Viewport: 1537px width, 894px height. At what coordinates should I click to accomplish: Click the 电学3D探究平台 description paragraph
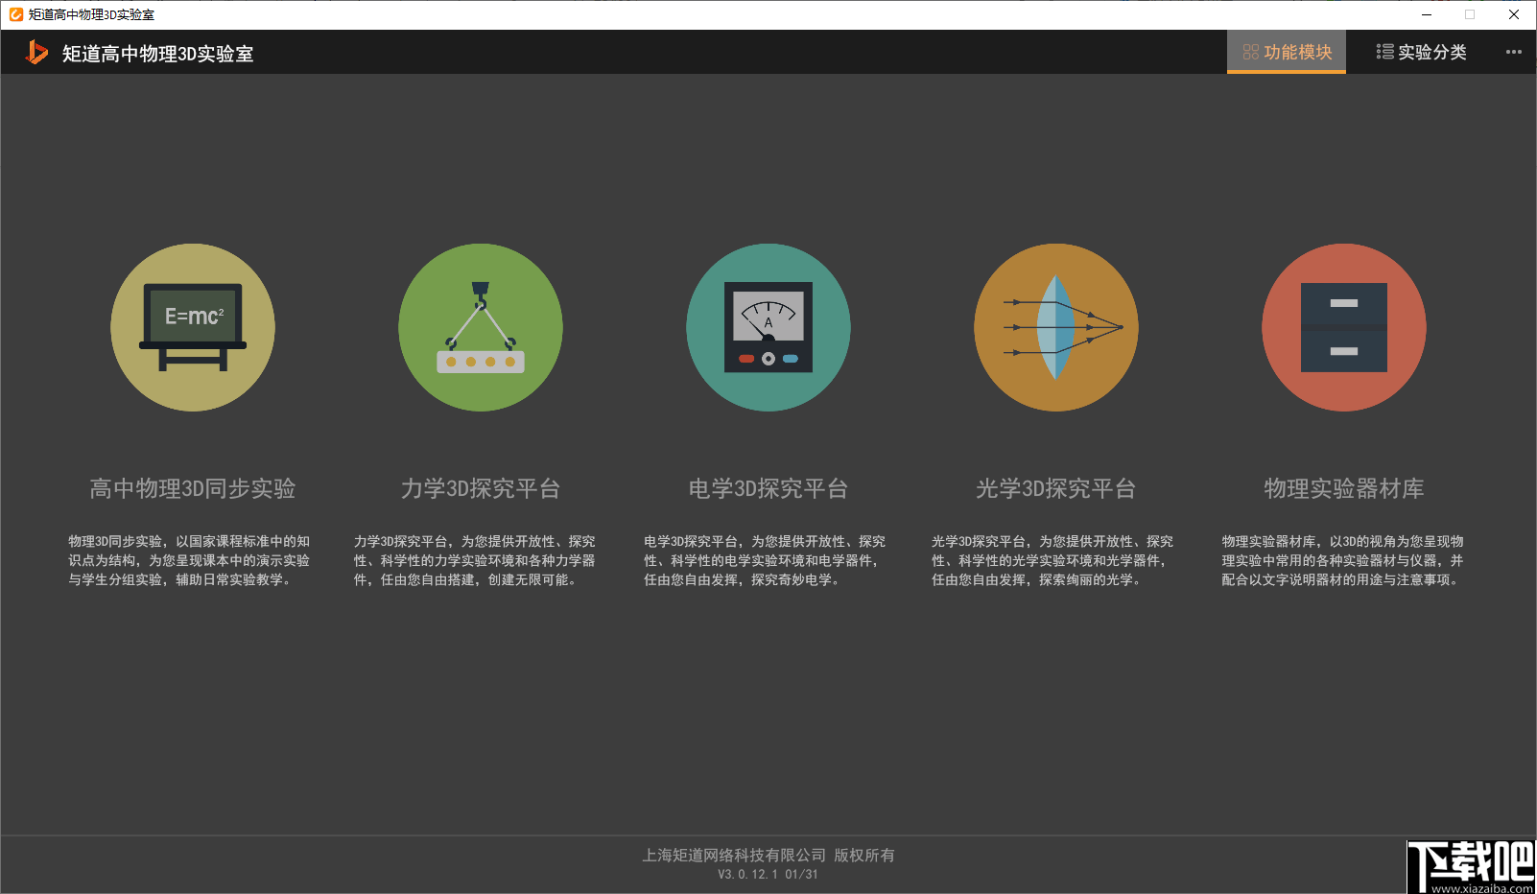765,561
